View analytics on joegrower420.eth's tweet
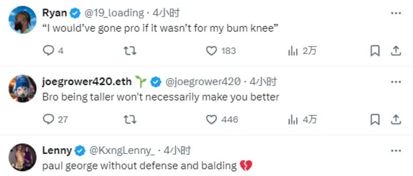The height and width of the screenshot is (176, 413). (x=293, y=119)
